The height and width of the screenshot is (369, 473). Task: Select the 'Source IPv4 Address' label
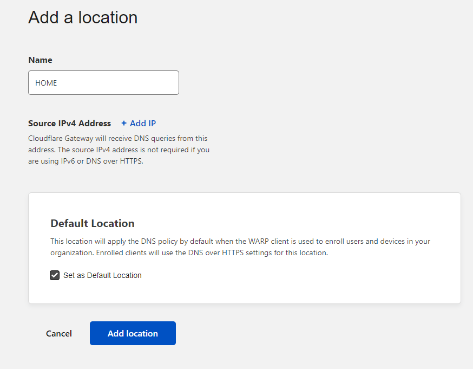click(69, 124)
